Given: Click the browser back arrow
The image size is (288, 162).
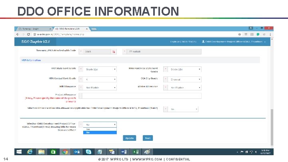Looking at the screenshot, I should pyautogui.click(x=18, y=34).
